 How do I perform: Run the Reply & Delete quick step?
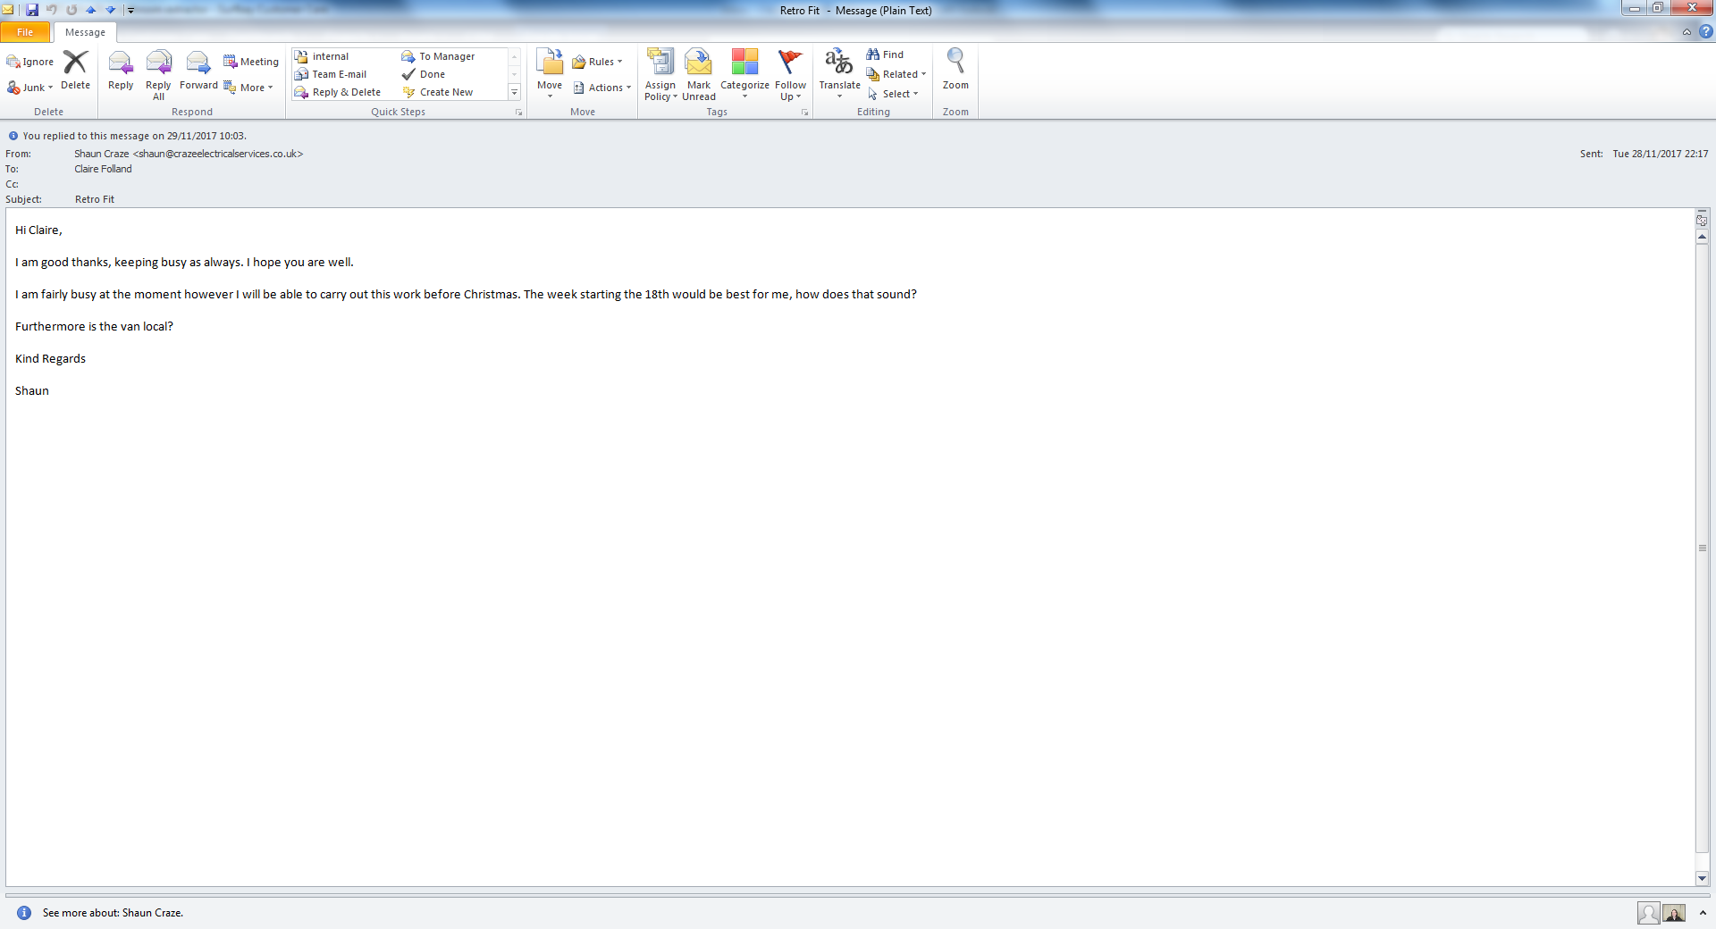(338, 92)
